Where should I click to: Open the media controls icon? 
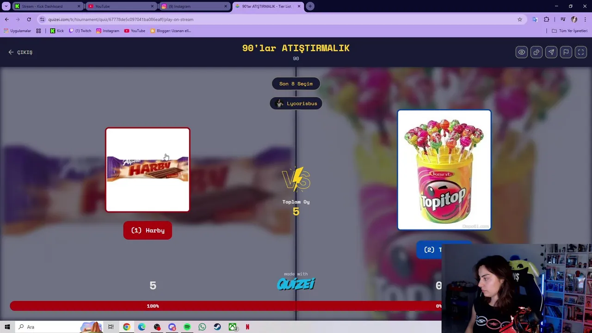pos(563,19)
